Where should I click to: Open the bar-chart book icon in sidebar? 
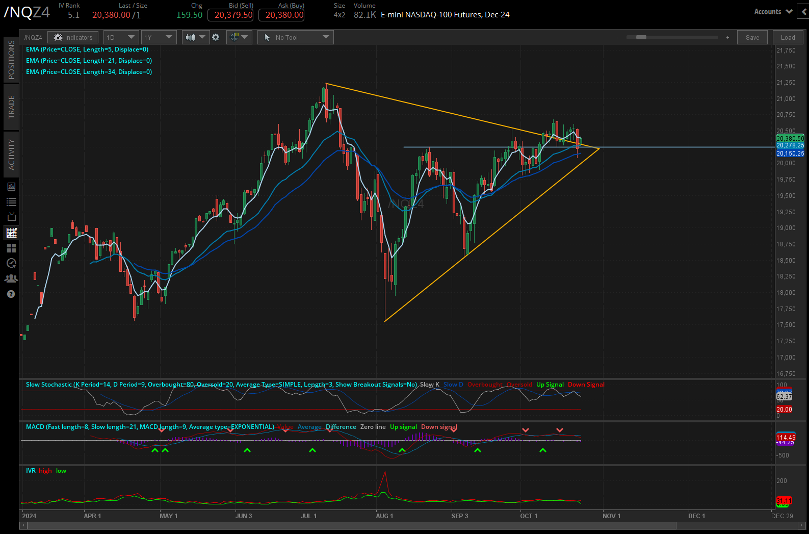[x=11, y=187]
